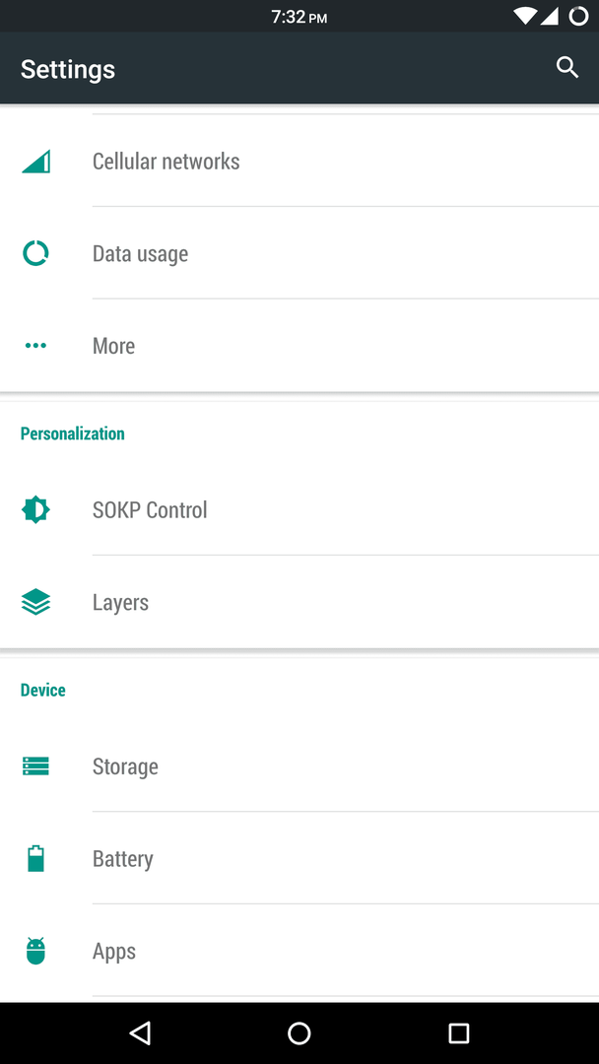The height and width of the screenshot is (1064, 599).
Task: Tap the recent apps square button
Action: 458,1032
